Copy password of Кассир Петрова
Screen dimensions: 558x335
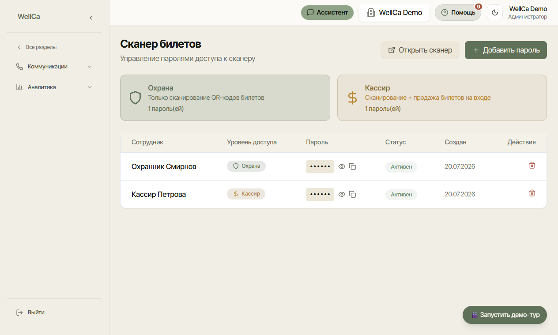tap(352, 194)
